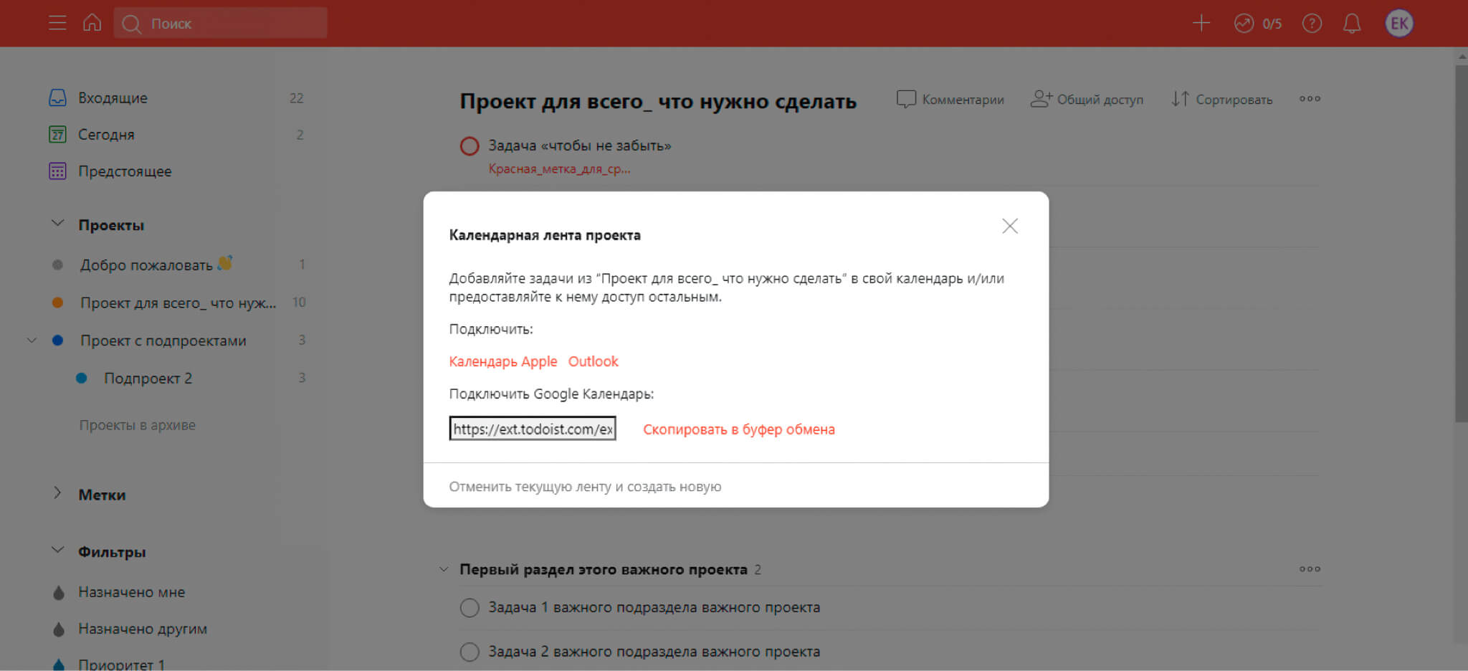The width and height of the screenshot is (1468, 671).
Task: Open the hamburger menu
Action: 57,23
